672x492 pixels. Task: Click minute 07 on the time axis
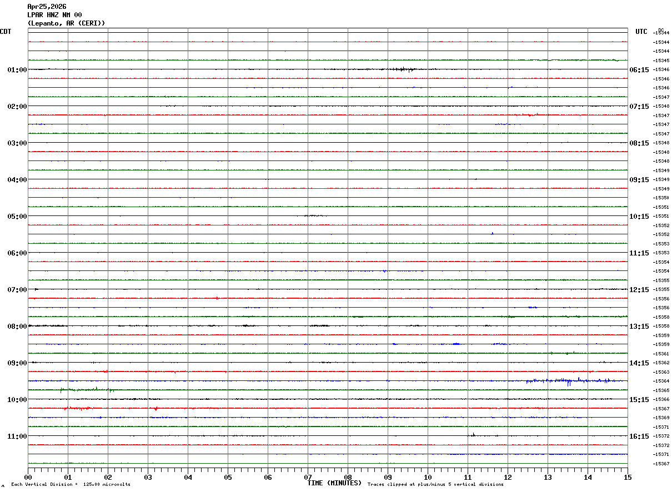point(308,477)
